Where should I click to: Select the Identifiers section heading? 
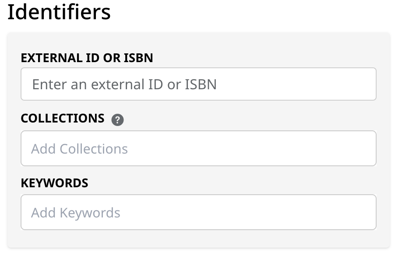click(59, 12)
